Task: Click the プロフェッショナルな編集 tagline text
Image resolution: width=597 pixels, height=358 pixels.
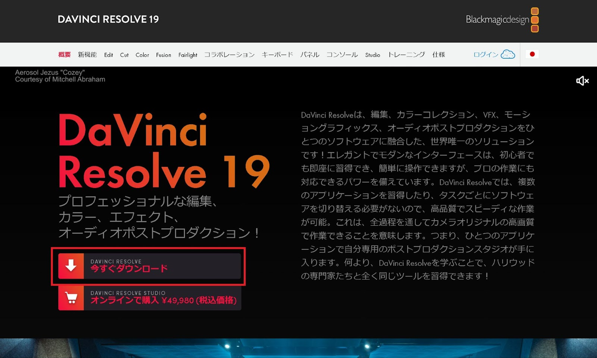Action: [138, 201]
